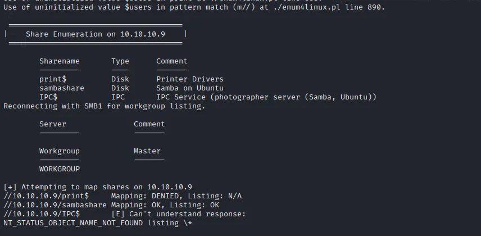The width and height of the screenshot is (481, 236).
Task: Click the IPC$ share name in the table
Action: click(x=48, y=97)
